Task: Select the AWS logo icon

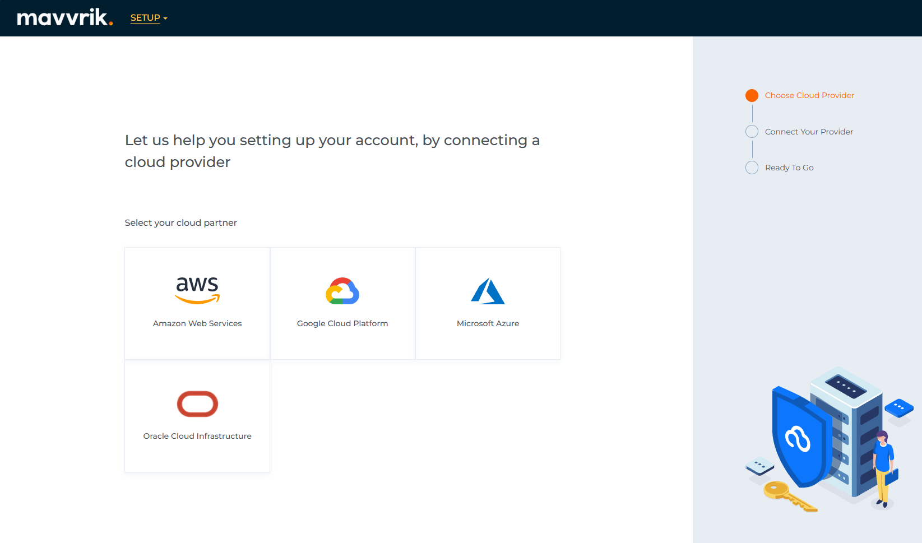Action: [197, 290]
